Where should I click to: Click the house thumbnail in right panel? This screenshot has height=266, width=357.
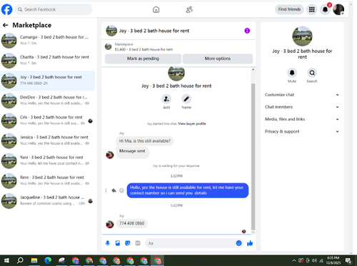tap(302, 36)
